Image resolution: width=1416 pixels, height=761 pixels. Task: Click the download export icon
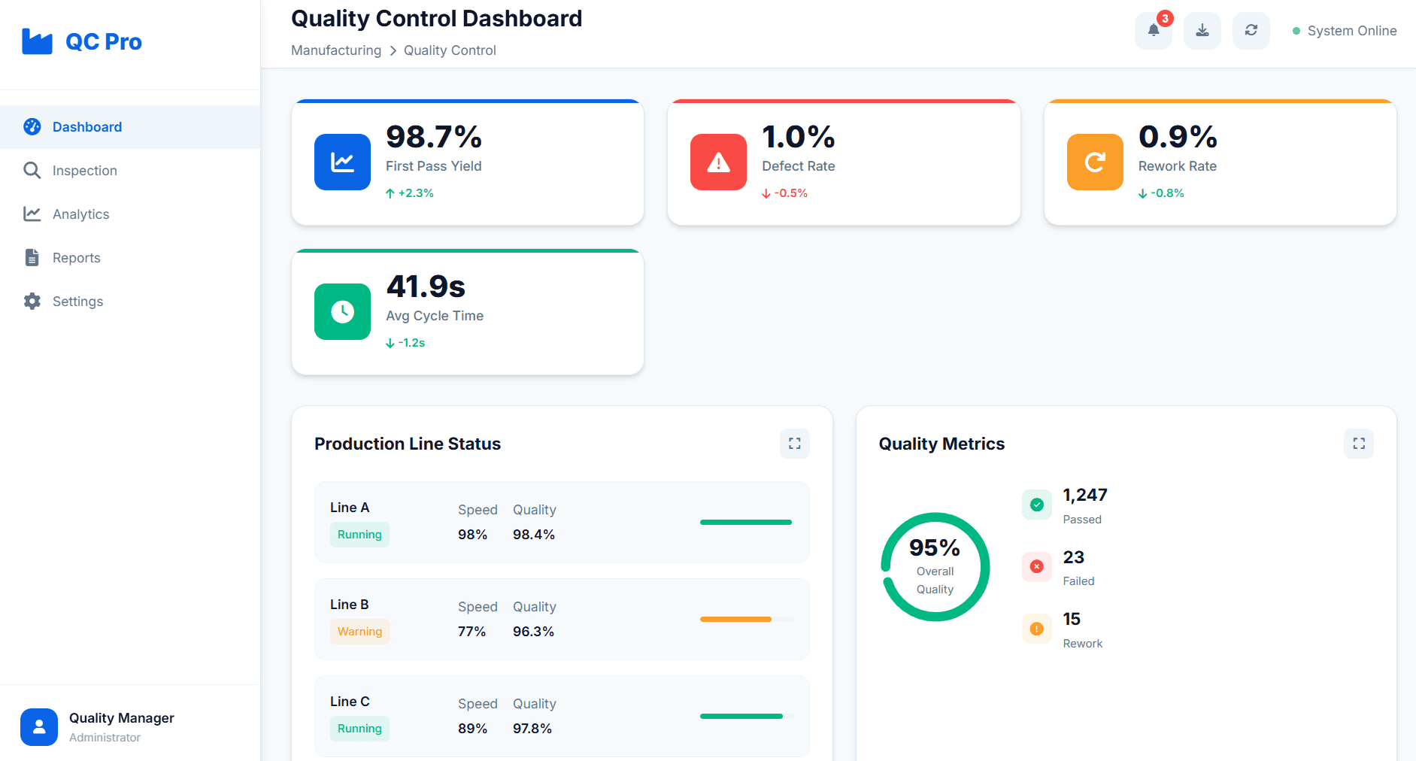click(1202, 31)
